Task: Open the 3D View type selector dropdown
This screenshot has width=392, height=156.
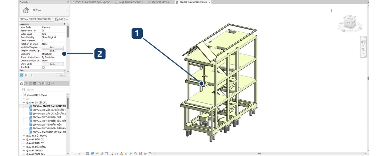Action: 67,10
